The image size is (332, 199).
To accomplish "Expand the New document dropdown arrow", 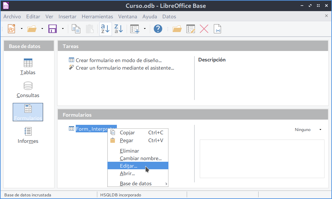I will (22, 29).
